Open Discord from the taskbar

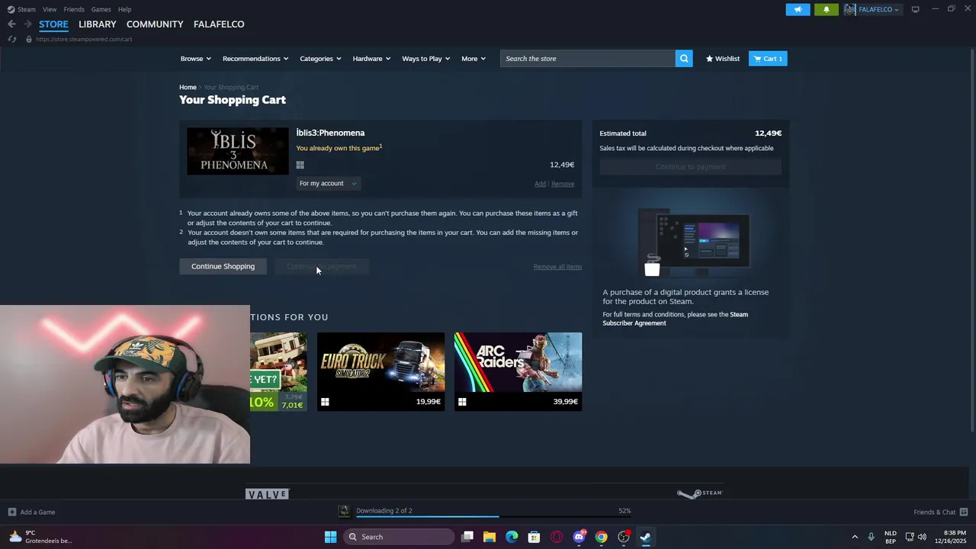(579, 537)
